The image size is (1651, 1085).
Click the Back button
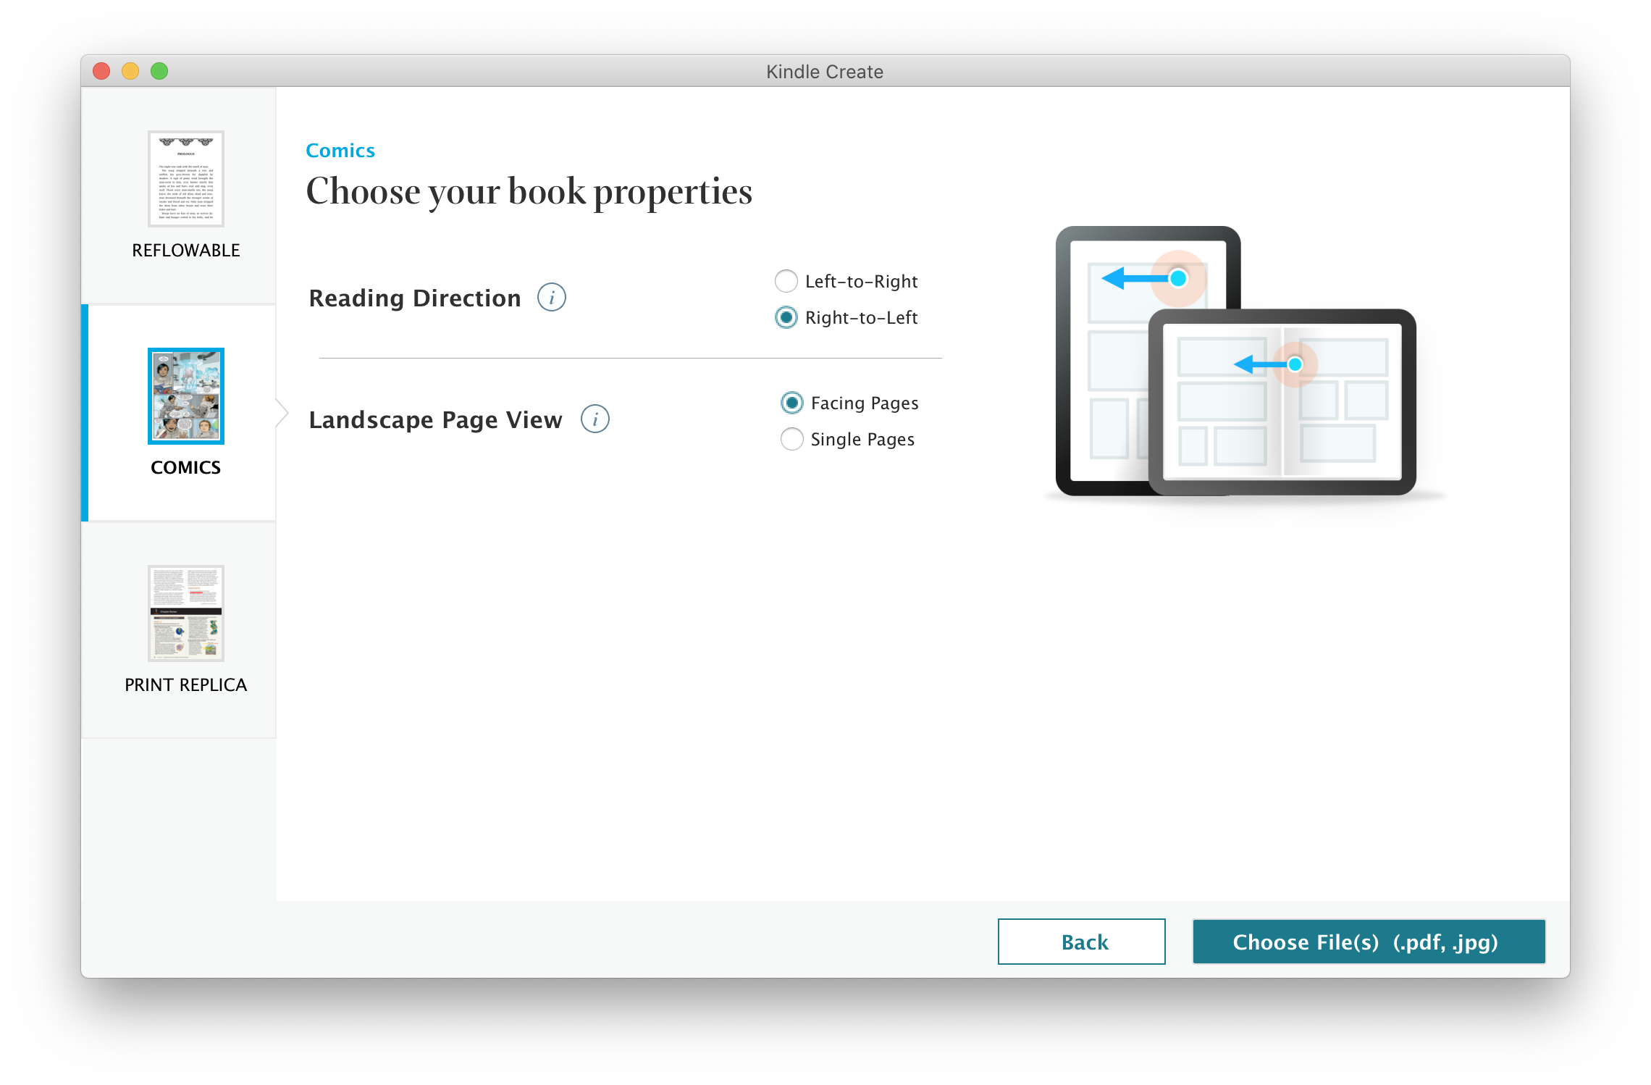1081,942
